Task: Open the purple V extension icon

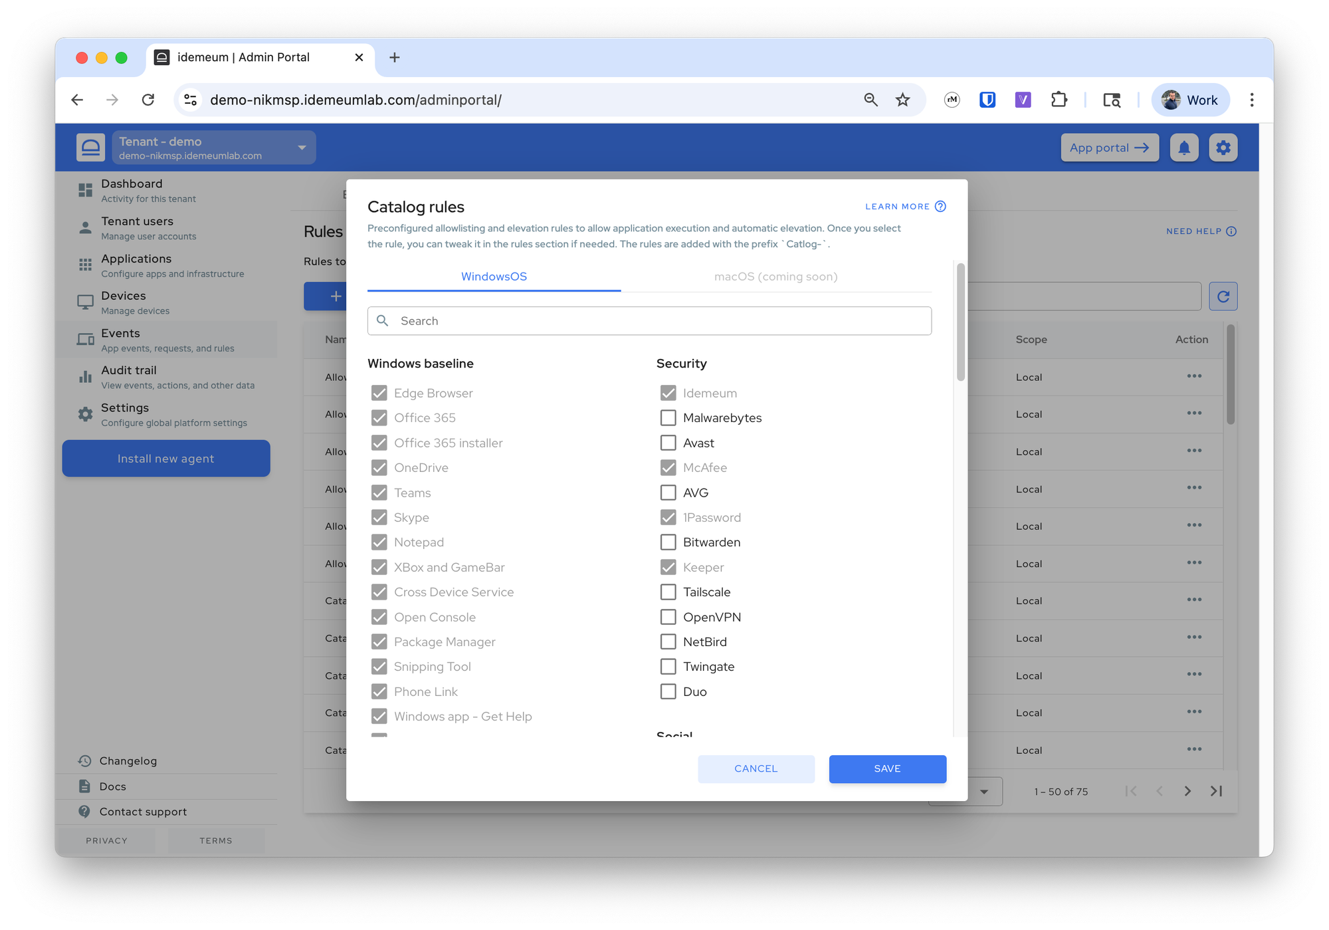Action: pyautogui.click(x=1023, y=100)
